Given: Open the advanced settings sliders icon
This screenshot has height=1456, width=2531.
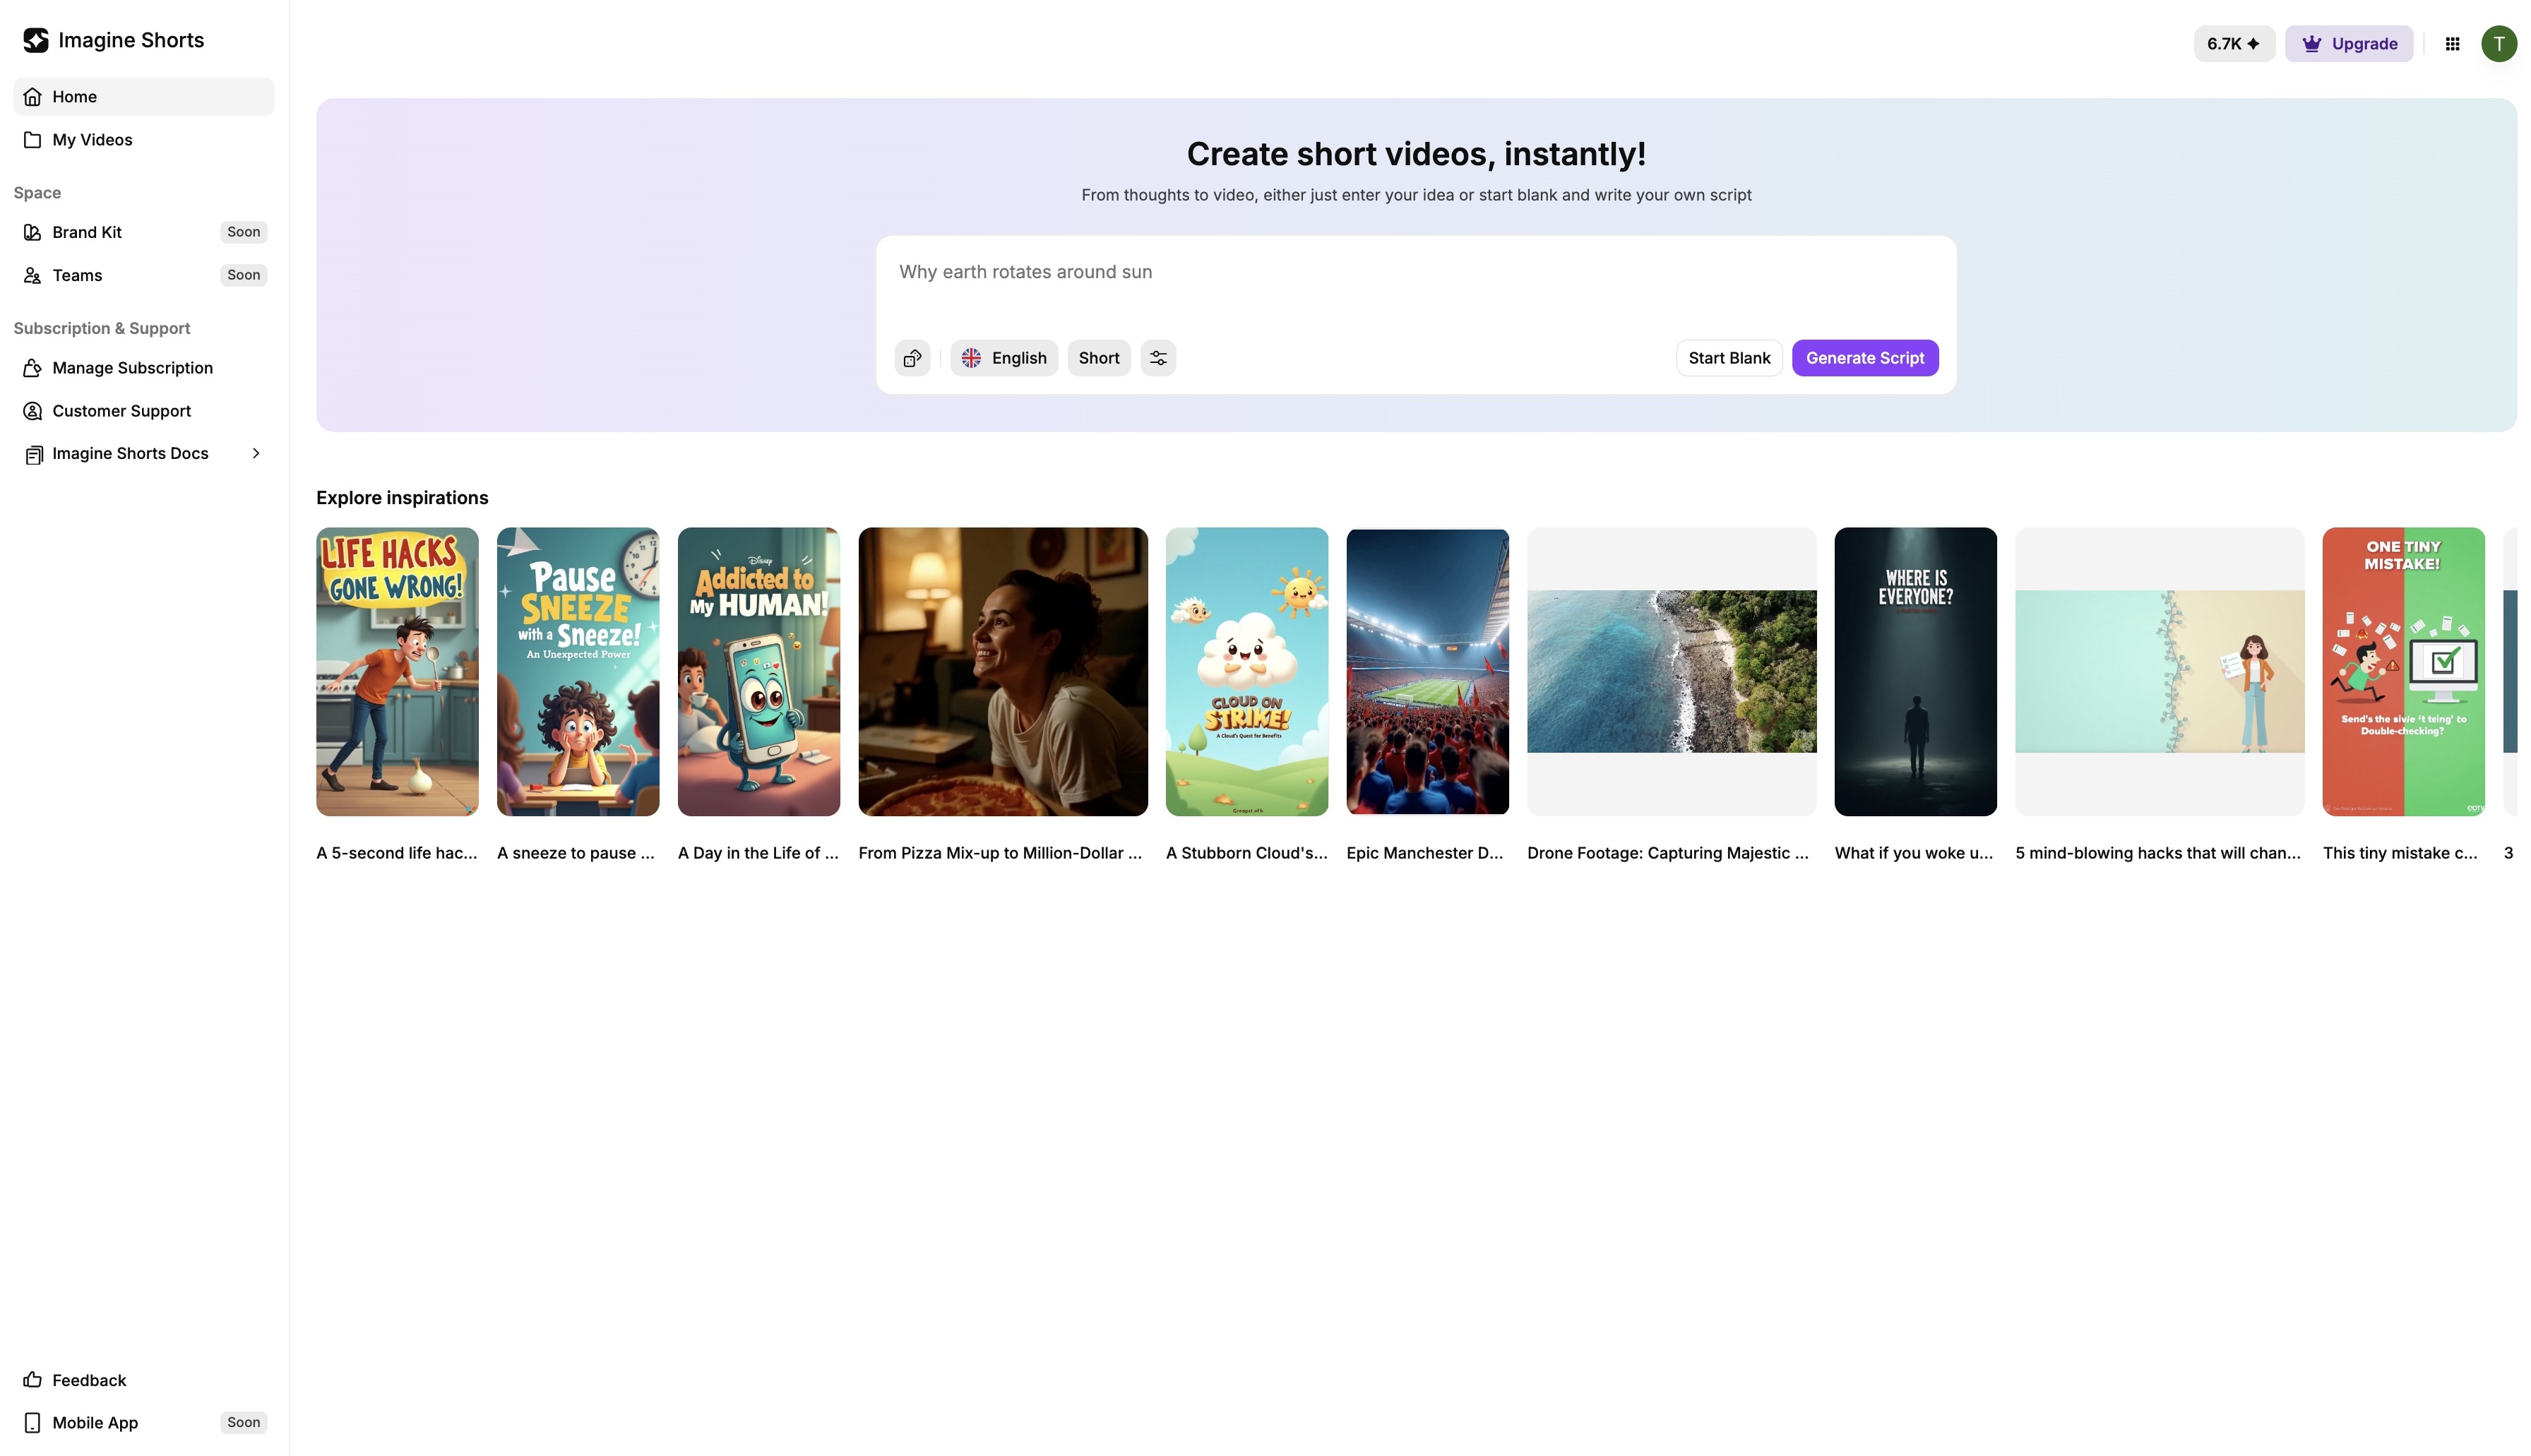Looking at the screenshot, I should point(1158,358).
